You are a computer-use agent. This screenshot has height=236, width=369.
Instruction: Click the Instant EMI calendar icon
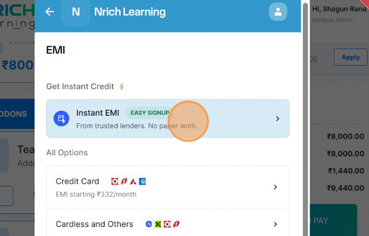[61, 119]
